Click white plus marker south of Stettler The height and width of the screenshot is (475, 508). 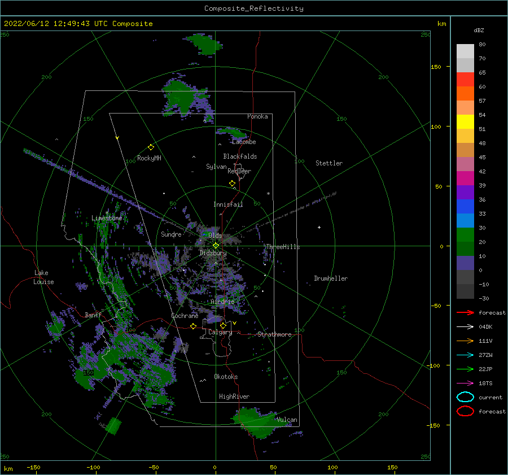tap(319, 227)
